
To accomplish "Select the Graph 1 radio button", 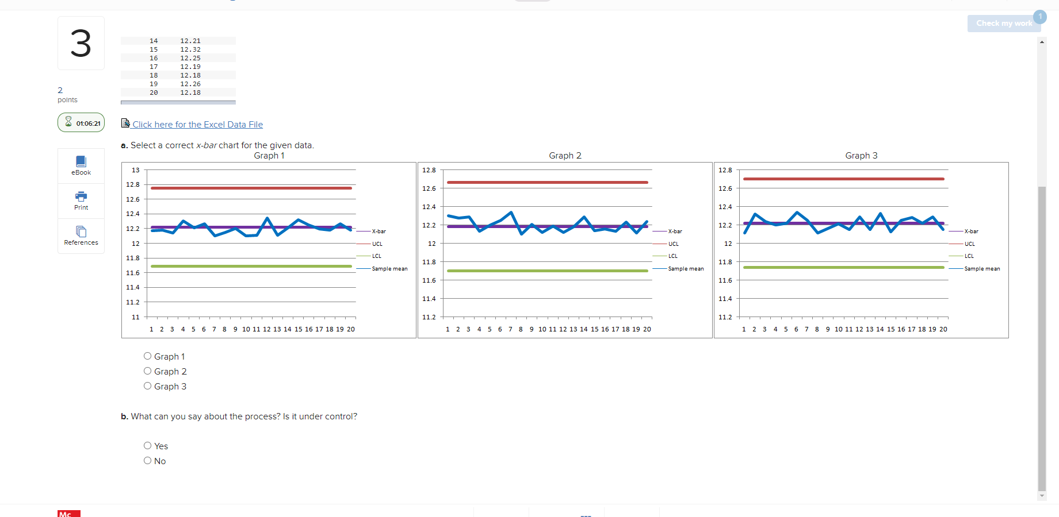I will pos(147,356).
